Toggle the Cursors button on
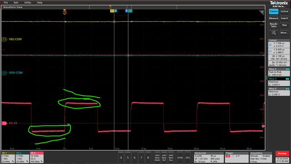The width and height of the screenshot is (291, 164). click(274, 11)
